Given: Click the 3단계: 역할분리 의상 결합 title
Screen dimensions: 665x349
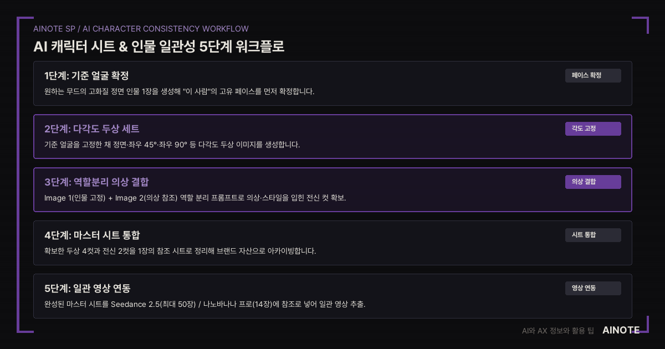Looking at the screenshot, I should (96, 182).
